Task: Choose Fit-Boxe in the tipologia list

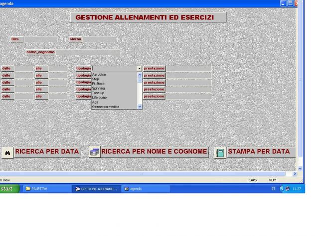Action: pyautogui.click(x=115, y=84)
